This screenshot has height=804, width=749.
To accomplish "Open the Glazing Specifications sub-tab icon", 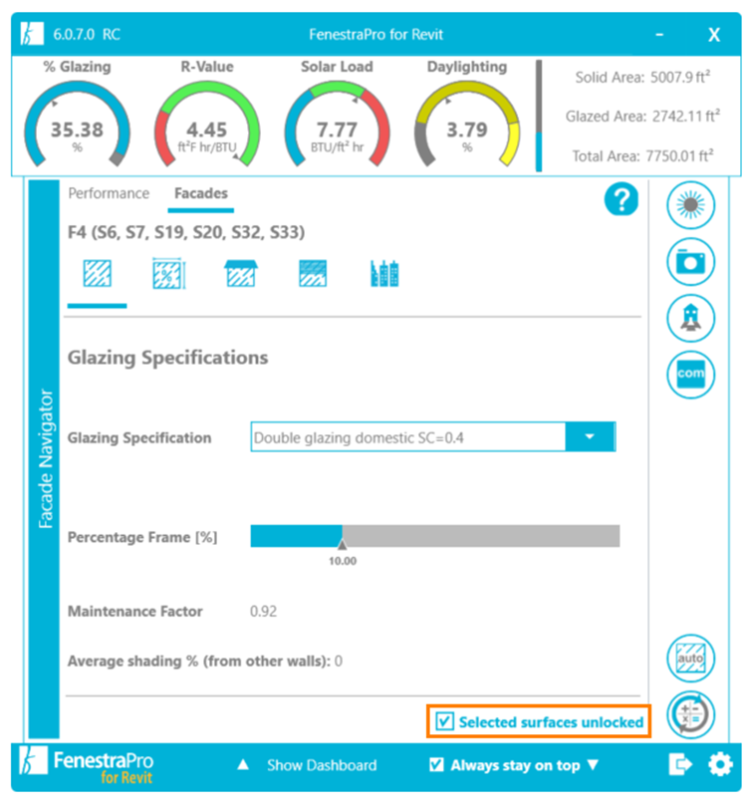I will [97, 273].
